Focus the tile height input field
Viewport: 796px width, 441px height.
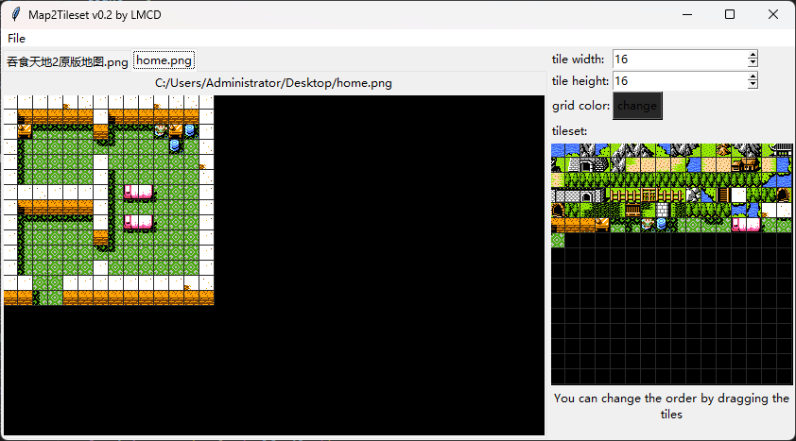click(681, 80)
